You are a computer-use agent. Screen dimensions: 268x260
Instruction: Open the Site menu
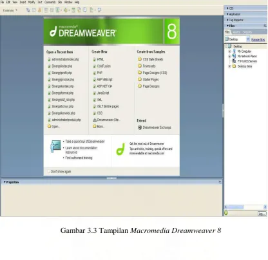point(60,2)
